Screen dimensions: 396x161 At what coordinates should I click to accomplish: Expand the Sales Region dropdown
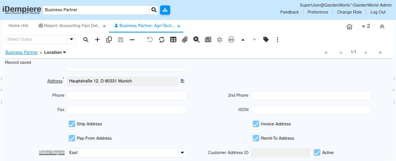click(182, 153)
